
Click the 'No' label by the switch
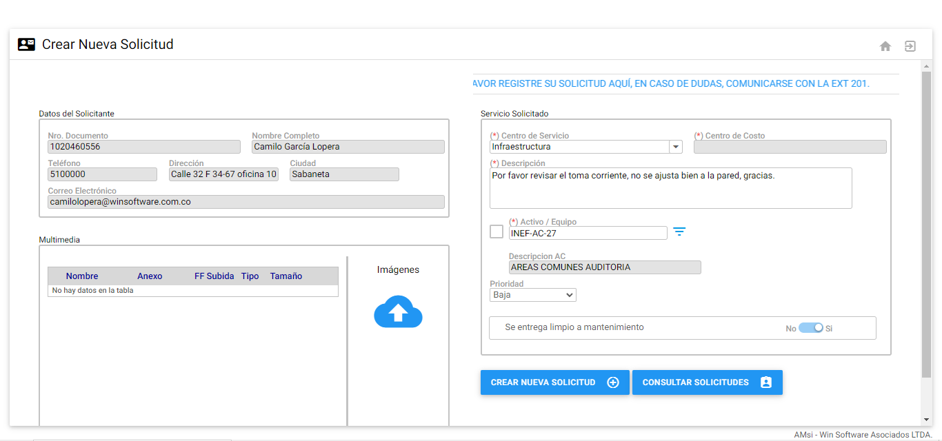point(791,329)
